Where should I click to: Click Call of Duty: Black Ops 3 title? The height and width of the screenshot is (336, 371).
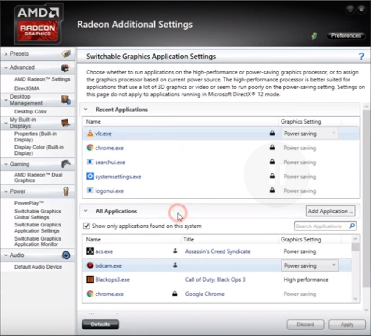click(215, 279)
